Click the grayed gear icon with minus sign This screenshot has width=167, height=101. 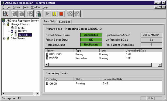pos(77,14)
